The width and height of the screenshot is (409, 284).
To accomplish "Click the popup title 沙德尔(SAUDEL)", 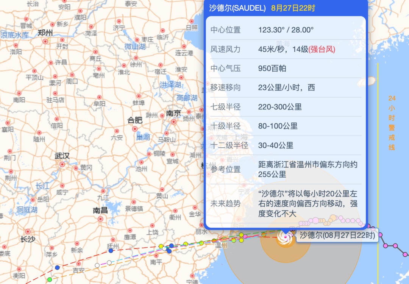I will 237,8.
